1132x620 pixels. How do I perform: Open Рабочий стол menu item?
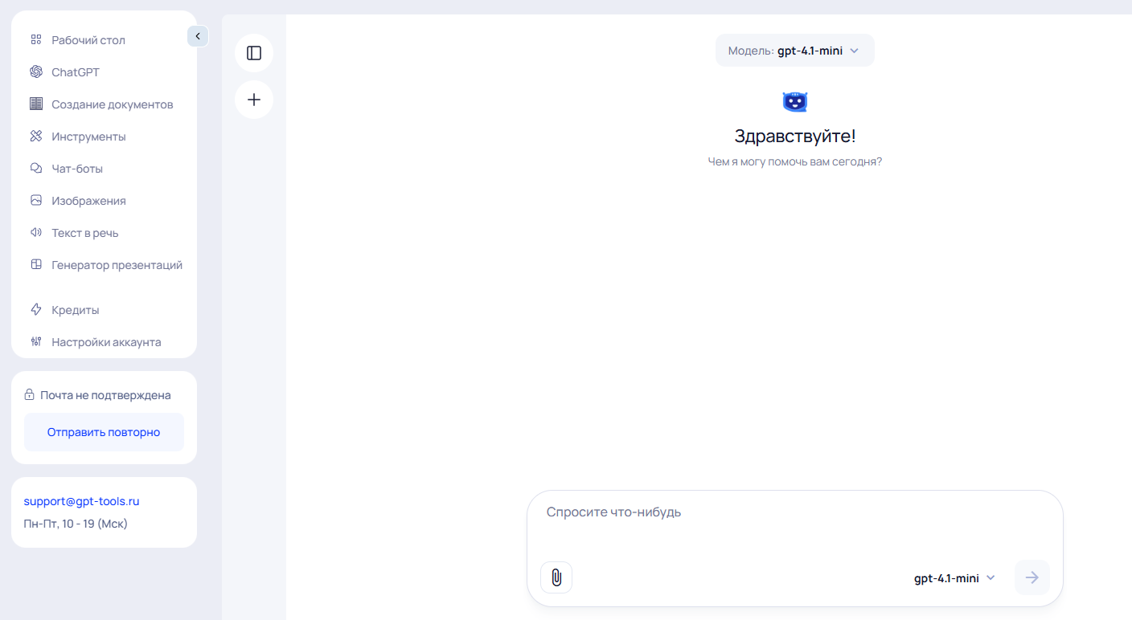(x=88, y=40)
